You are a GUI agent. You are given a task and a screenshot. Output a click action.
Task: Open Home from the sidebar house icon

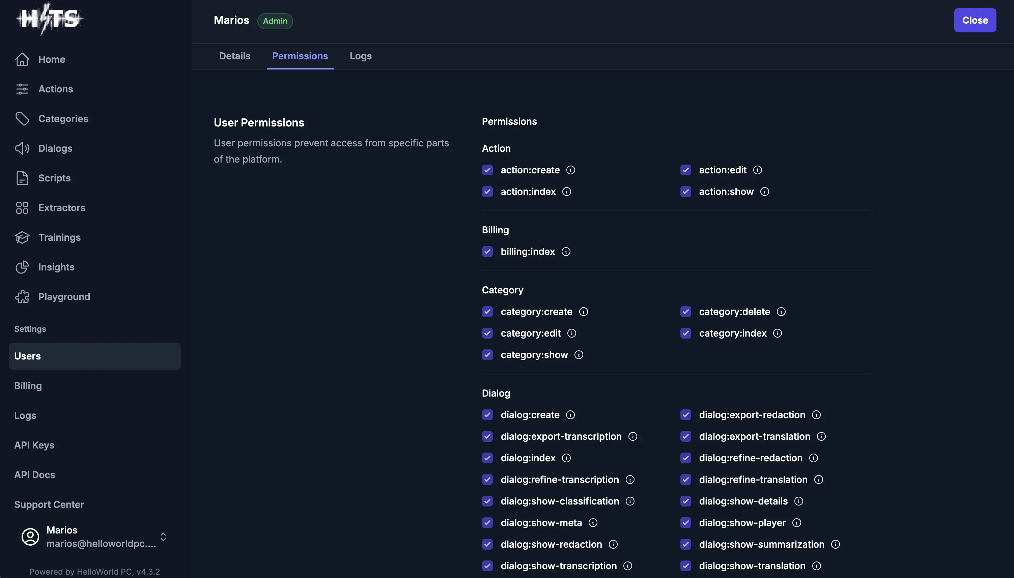pos(22,59)
